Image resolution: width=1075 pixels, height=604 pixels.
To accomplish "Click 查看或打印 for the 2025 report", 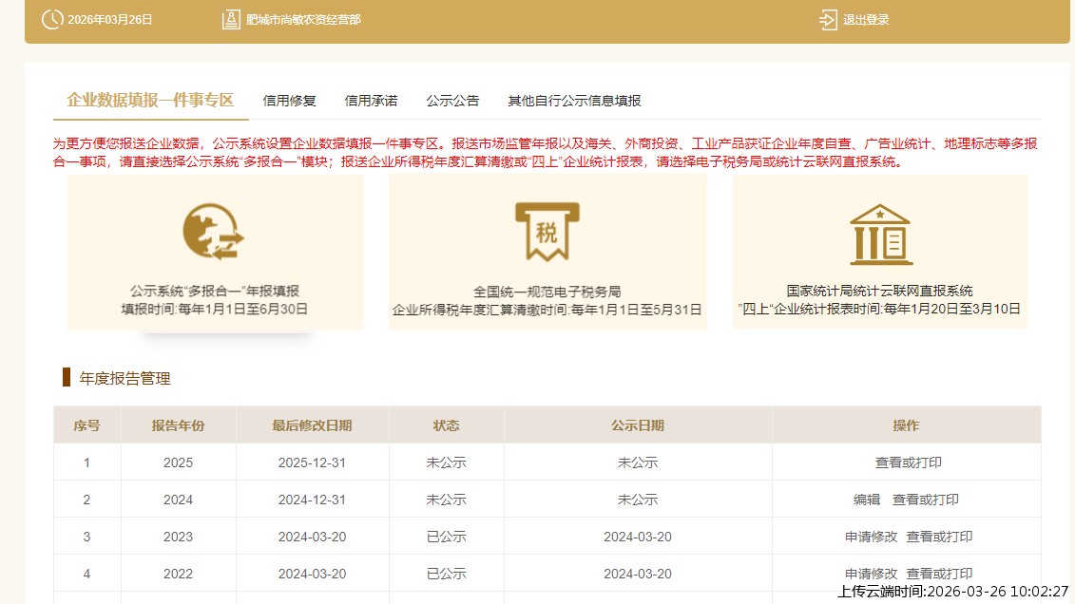I will [908, 462].
